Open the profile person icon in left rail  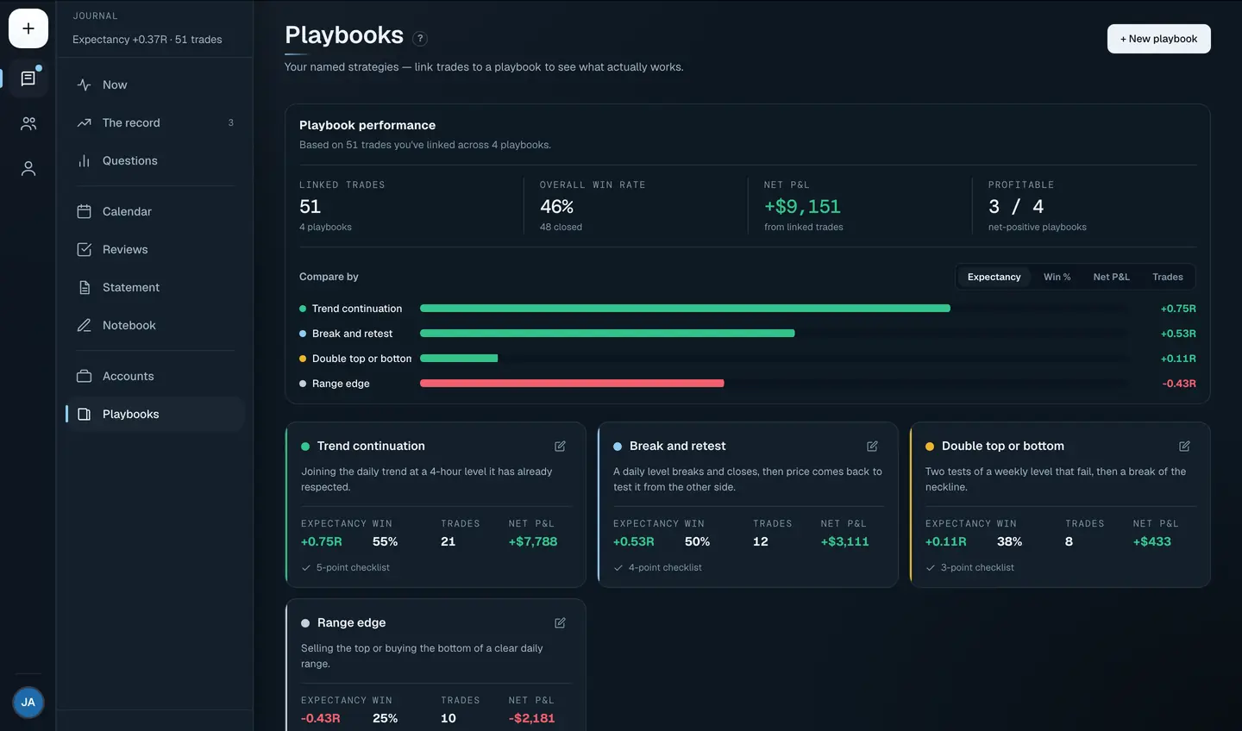[x=28, y=169]
